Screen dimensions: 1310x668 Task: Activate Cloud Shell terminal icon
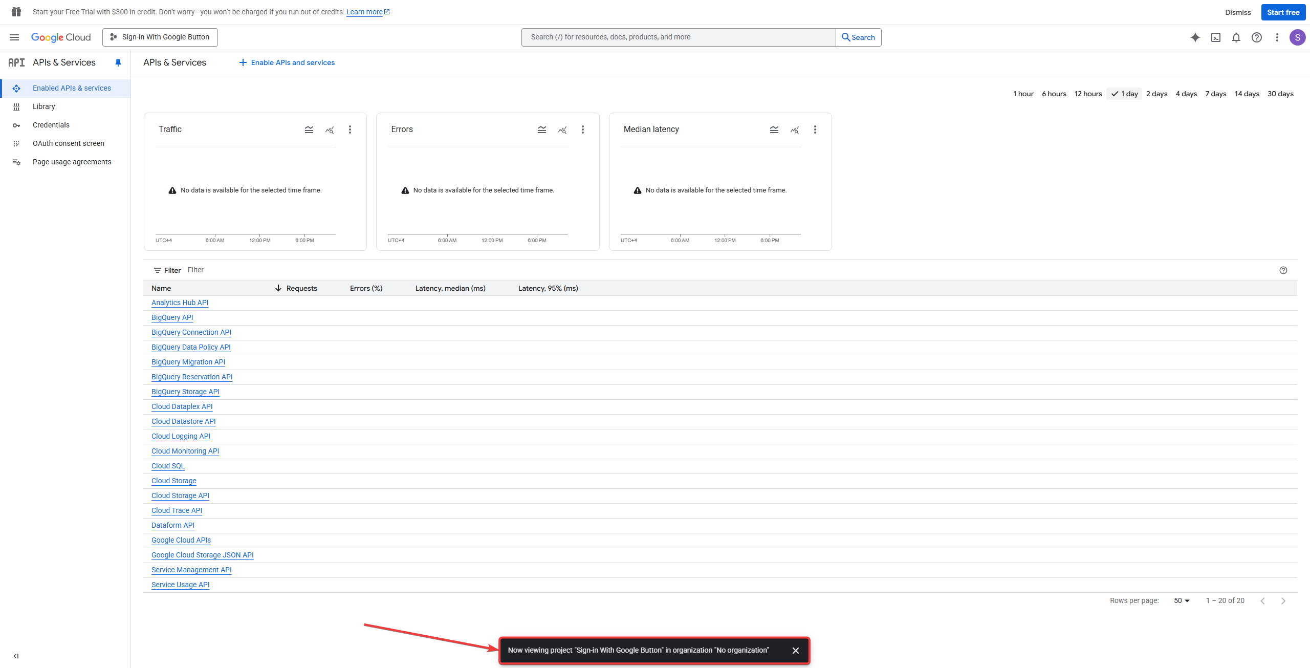[x=1216, y=37]
